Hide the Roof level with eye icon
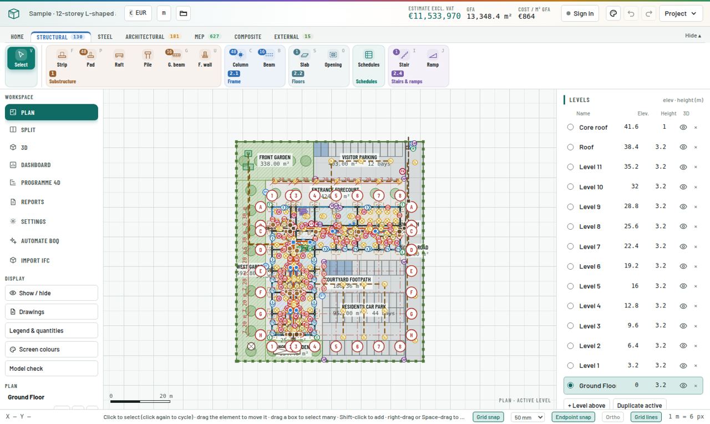 pyautogui.click(x=683, y=147)
